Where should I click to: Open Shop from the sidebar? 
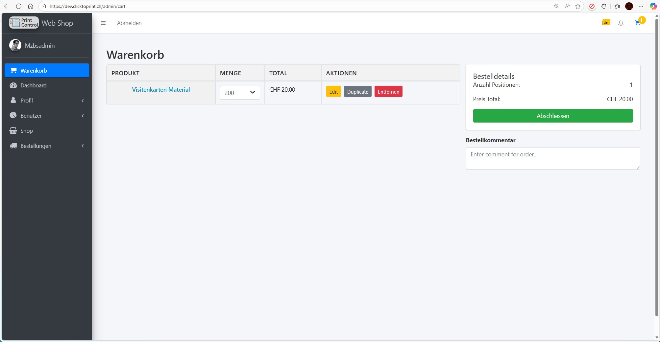[26, 131]
